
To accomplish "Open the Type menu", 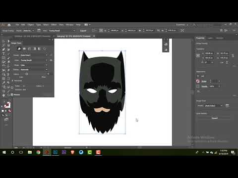I will click(x=39, y=25).
